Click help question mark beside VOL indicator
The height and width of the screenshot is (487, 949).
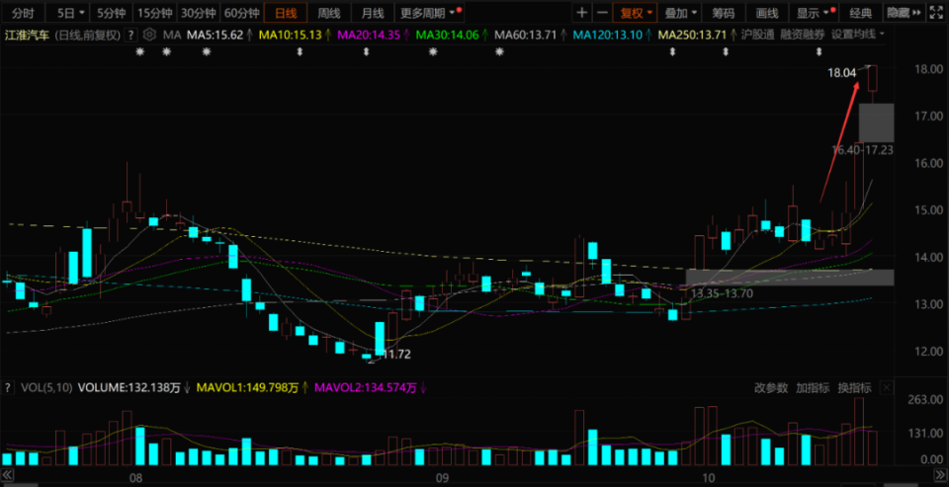9,388
